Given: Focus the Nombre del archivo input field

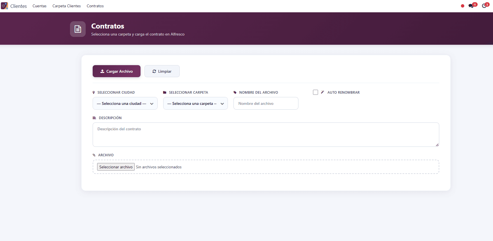Looking at the screenshot, I should [x=266, y=103].
